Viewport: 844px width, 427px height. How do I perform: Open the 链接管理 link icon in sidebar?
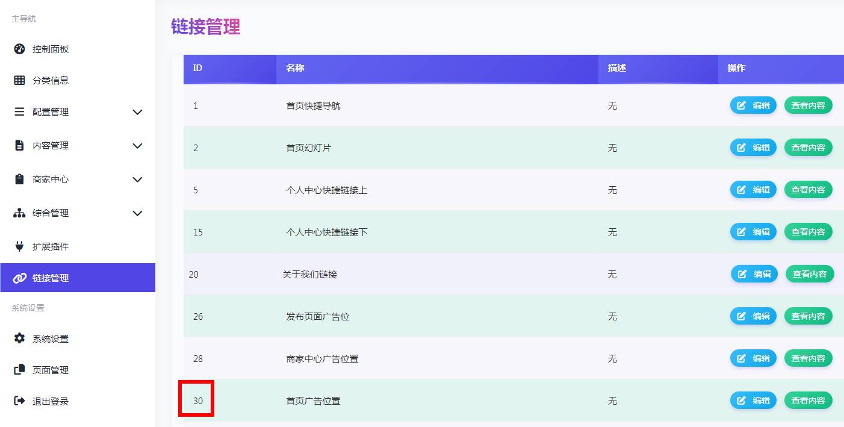coord(19,278)
